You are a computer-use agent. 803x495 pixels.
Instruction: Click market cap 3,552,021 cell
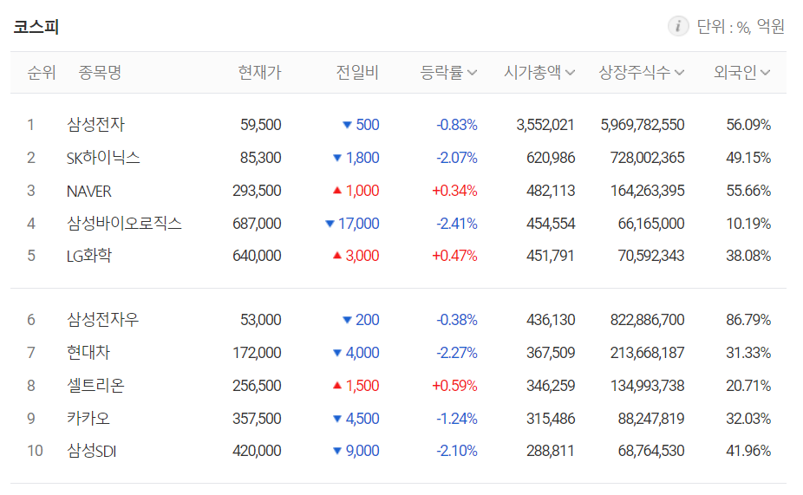(x=545, y=124)
